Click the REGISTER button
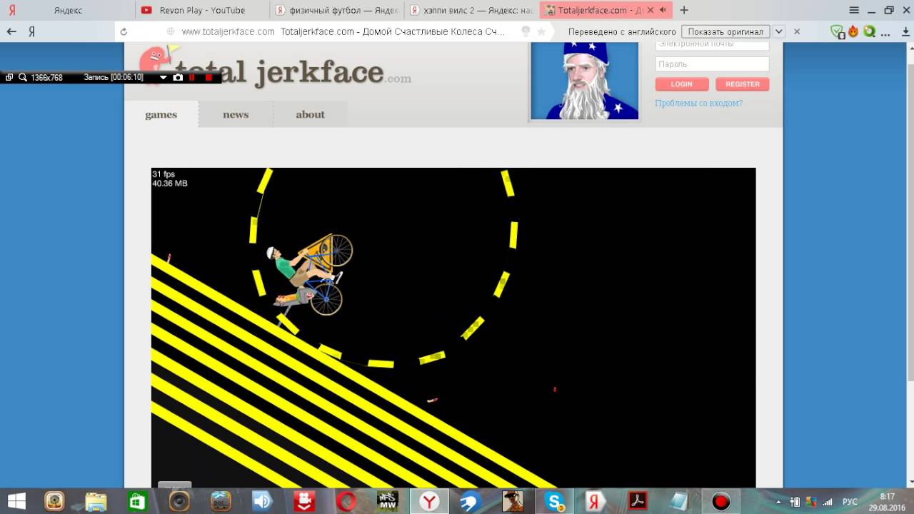 (743, 84)
